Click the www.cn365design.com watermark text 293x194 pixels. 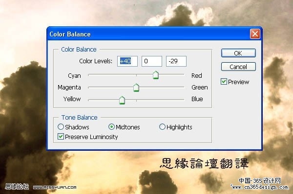[x=260, y=187]
